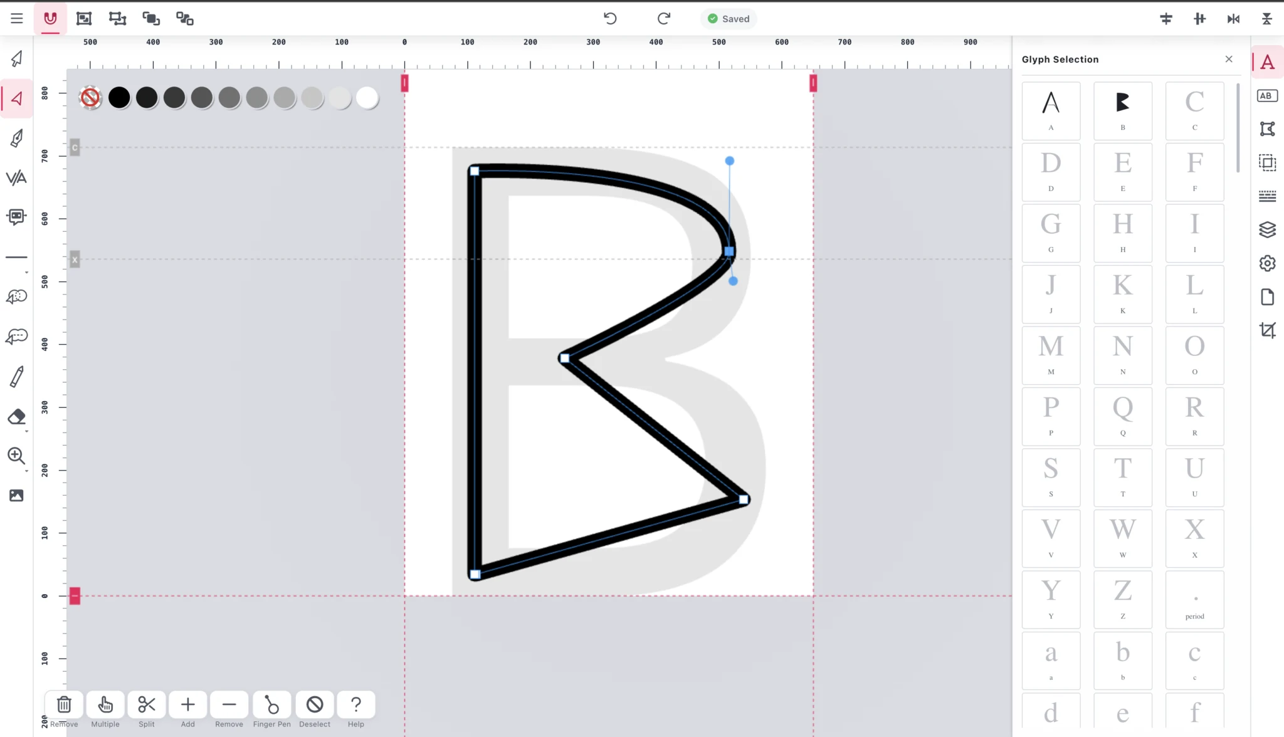Open the settings gear panel

(x=1267, y=263)
